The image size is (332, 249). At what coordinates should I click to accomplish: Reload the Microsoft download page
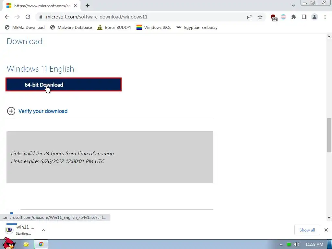coord(28,17)
